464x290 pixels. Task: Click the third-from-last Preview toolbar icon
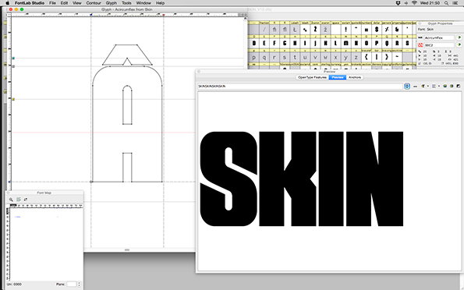coord(445,86)
